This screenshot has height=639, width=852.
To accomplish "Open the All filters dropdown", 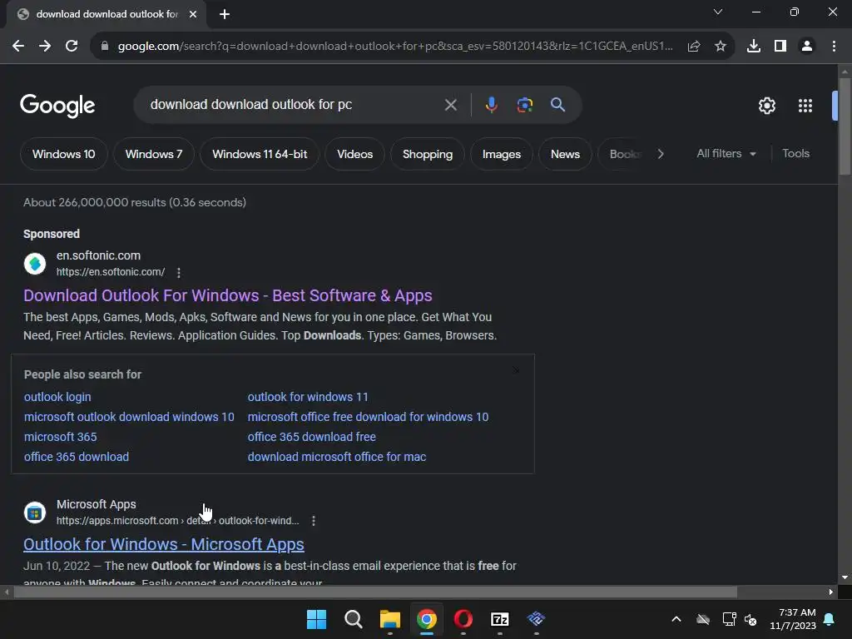I will point(726,154).
